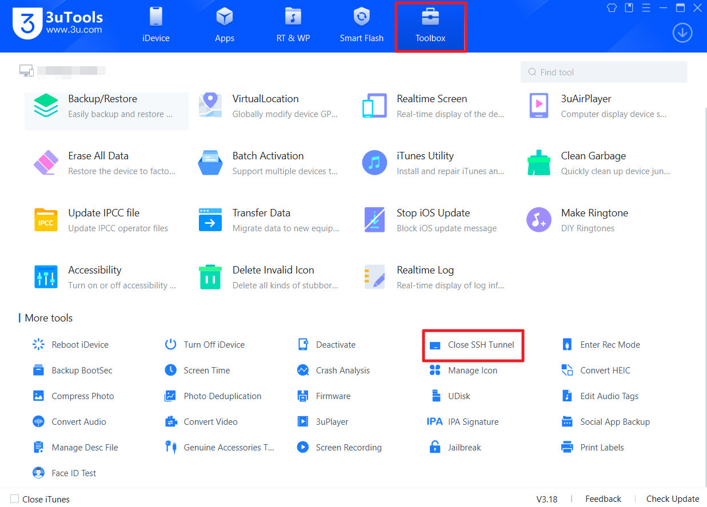Open the Compress Photo tool
Image resolution: width=707 pixels, height=507 pixels.
(x=73, y=396)
